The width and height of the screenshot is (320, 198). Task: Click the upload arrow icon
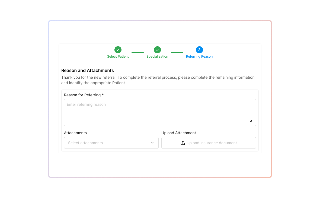(x=183, y=143)
